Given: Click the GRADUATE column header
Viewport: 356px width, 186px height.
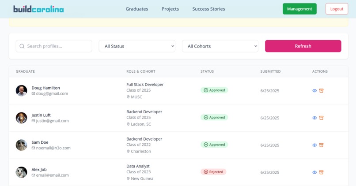Looking at the screenshot, I should click(x=25, y=71).
